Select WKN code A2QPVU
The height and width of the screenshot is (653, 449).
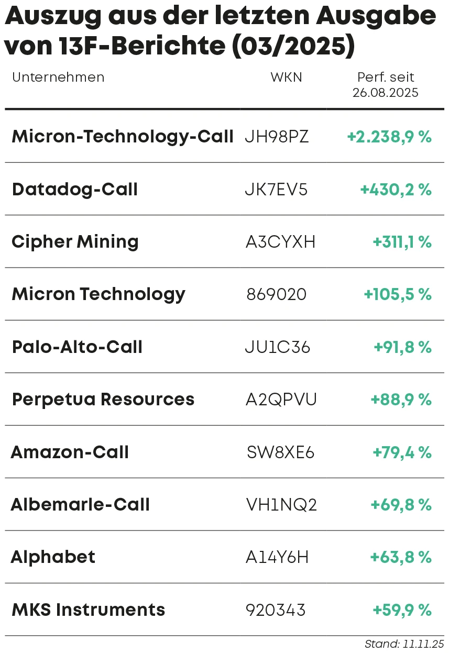tap(281, 400)
